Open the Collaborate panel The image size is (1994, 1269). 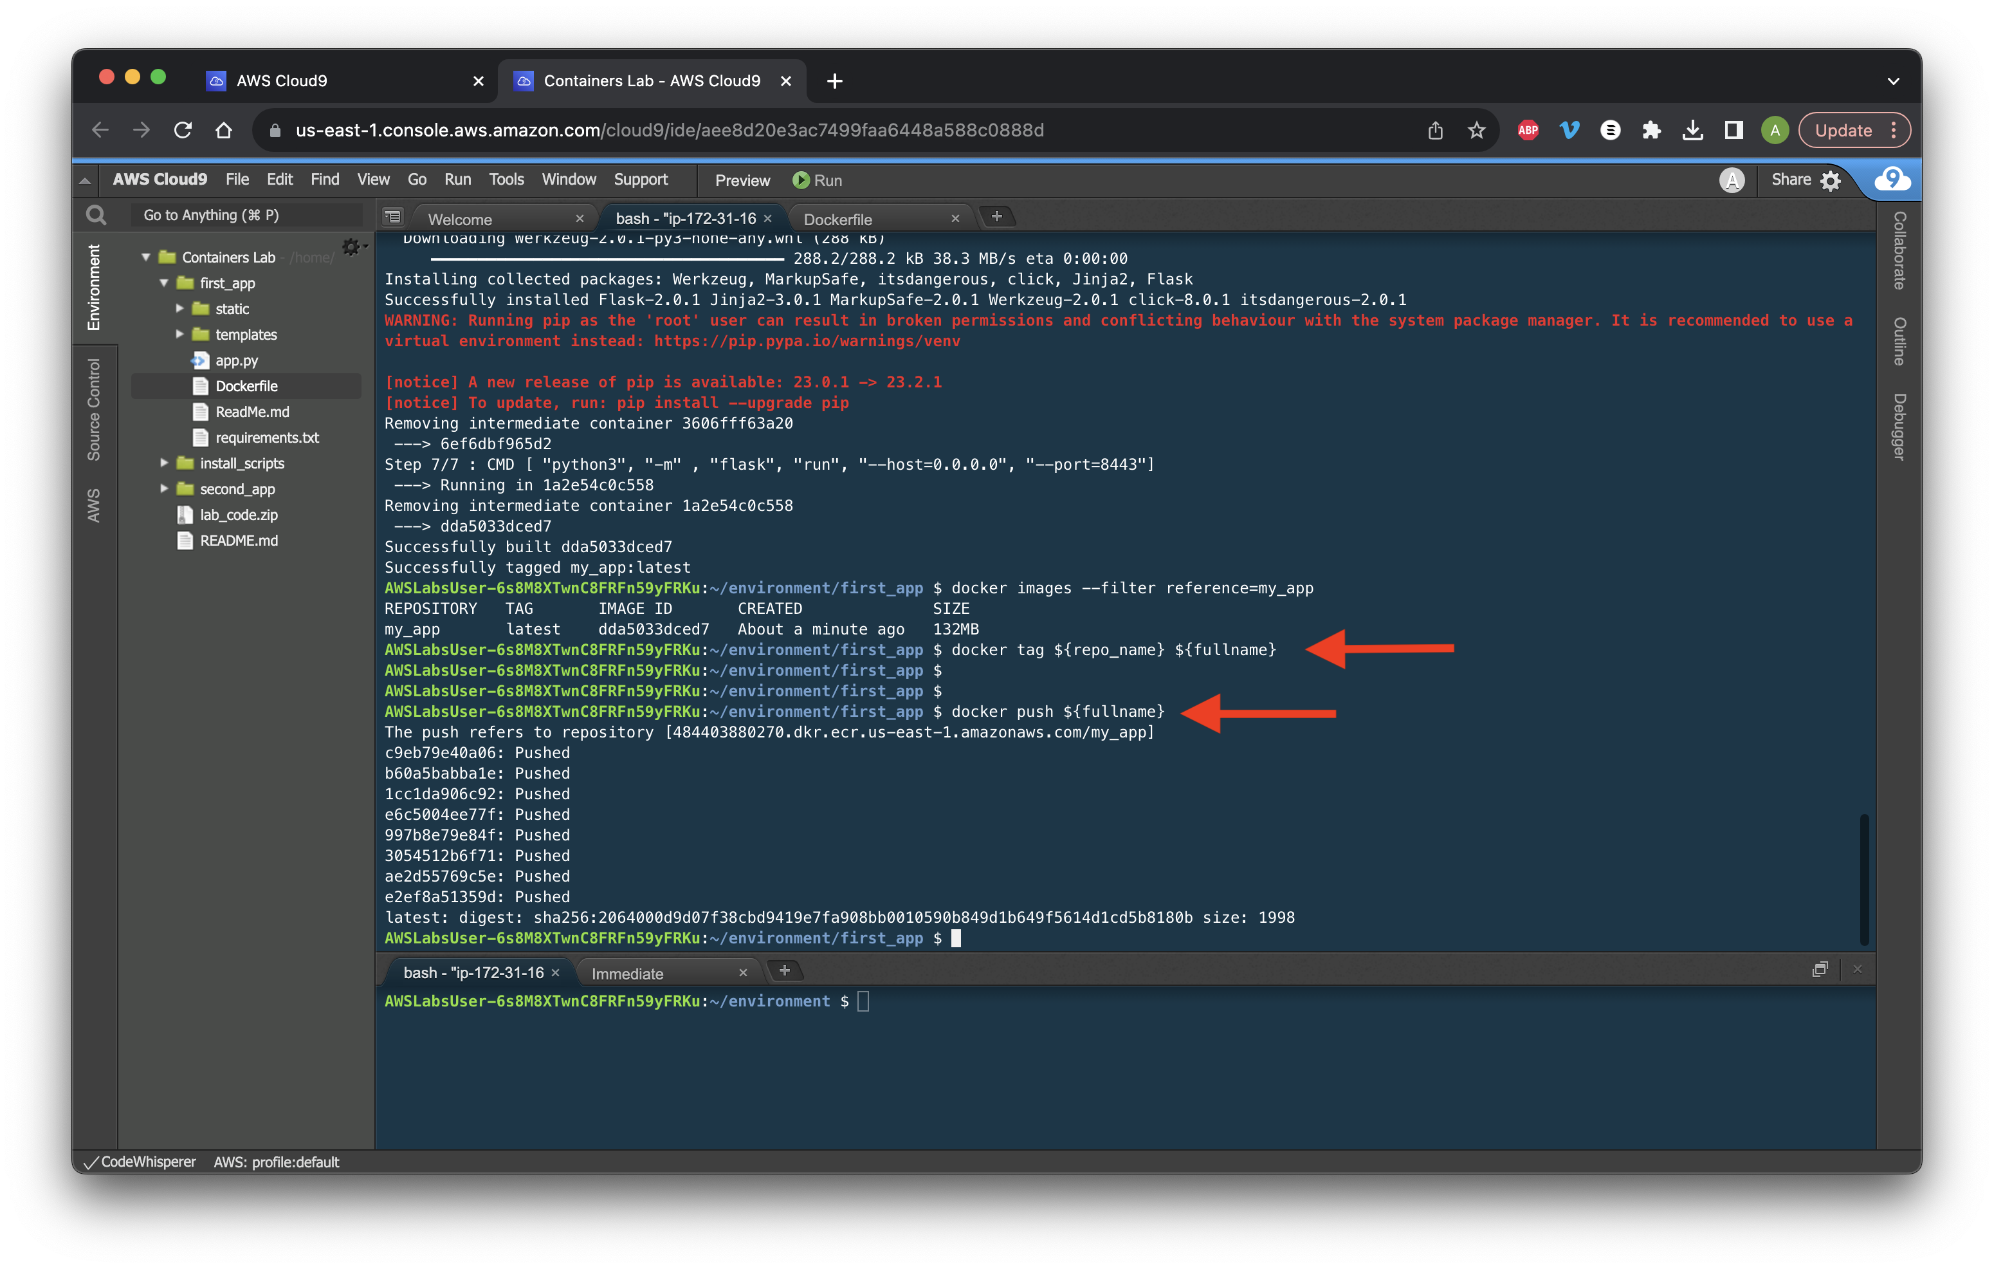pyautogui.click(x=1899, y=250)
